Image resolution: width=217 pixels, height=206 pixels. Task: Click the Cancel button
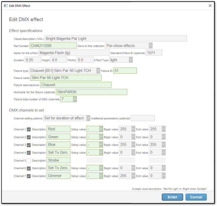point(196,197)
